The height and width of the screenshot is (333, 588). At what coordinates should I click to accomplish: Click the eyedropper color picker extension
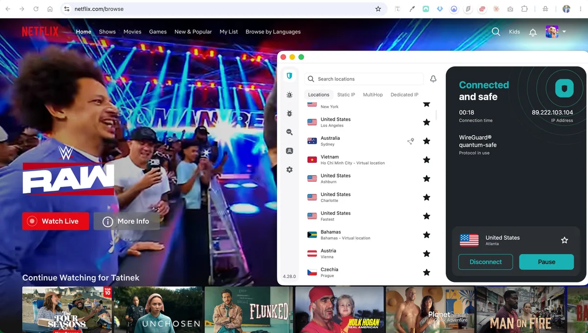(x=412, y=9)
